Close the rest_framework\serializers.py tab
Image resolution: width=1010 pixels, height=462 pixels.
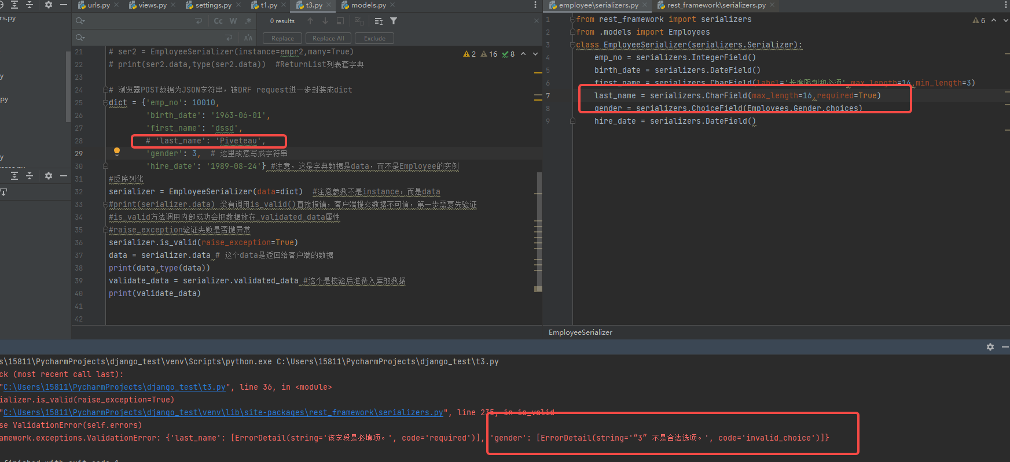[x=772, y=5]
